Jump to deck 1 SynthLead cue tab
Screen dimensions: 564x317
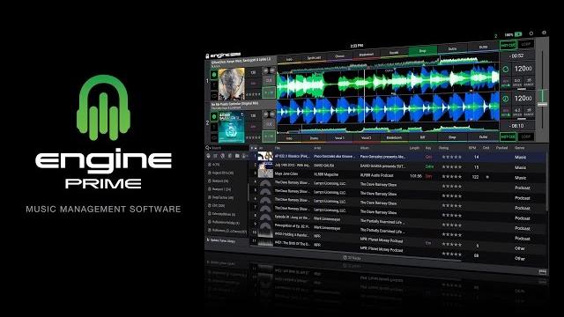pos(314,57)
